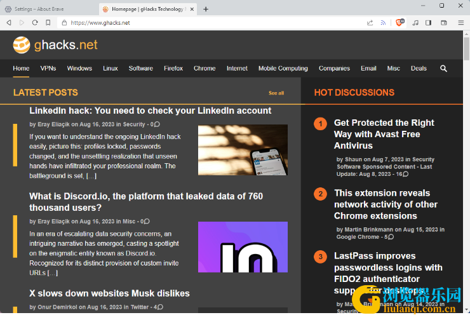Open X slows down websites article
Screen dimensions: 470x315
109,293
